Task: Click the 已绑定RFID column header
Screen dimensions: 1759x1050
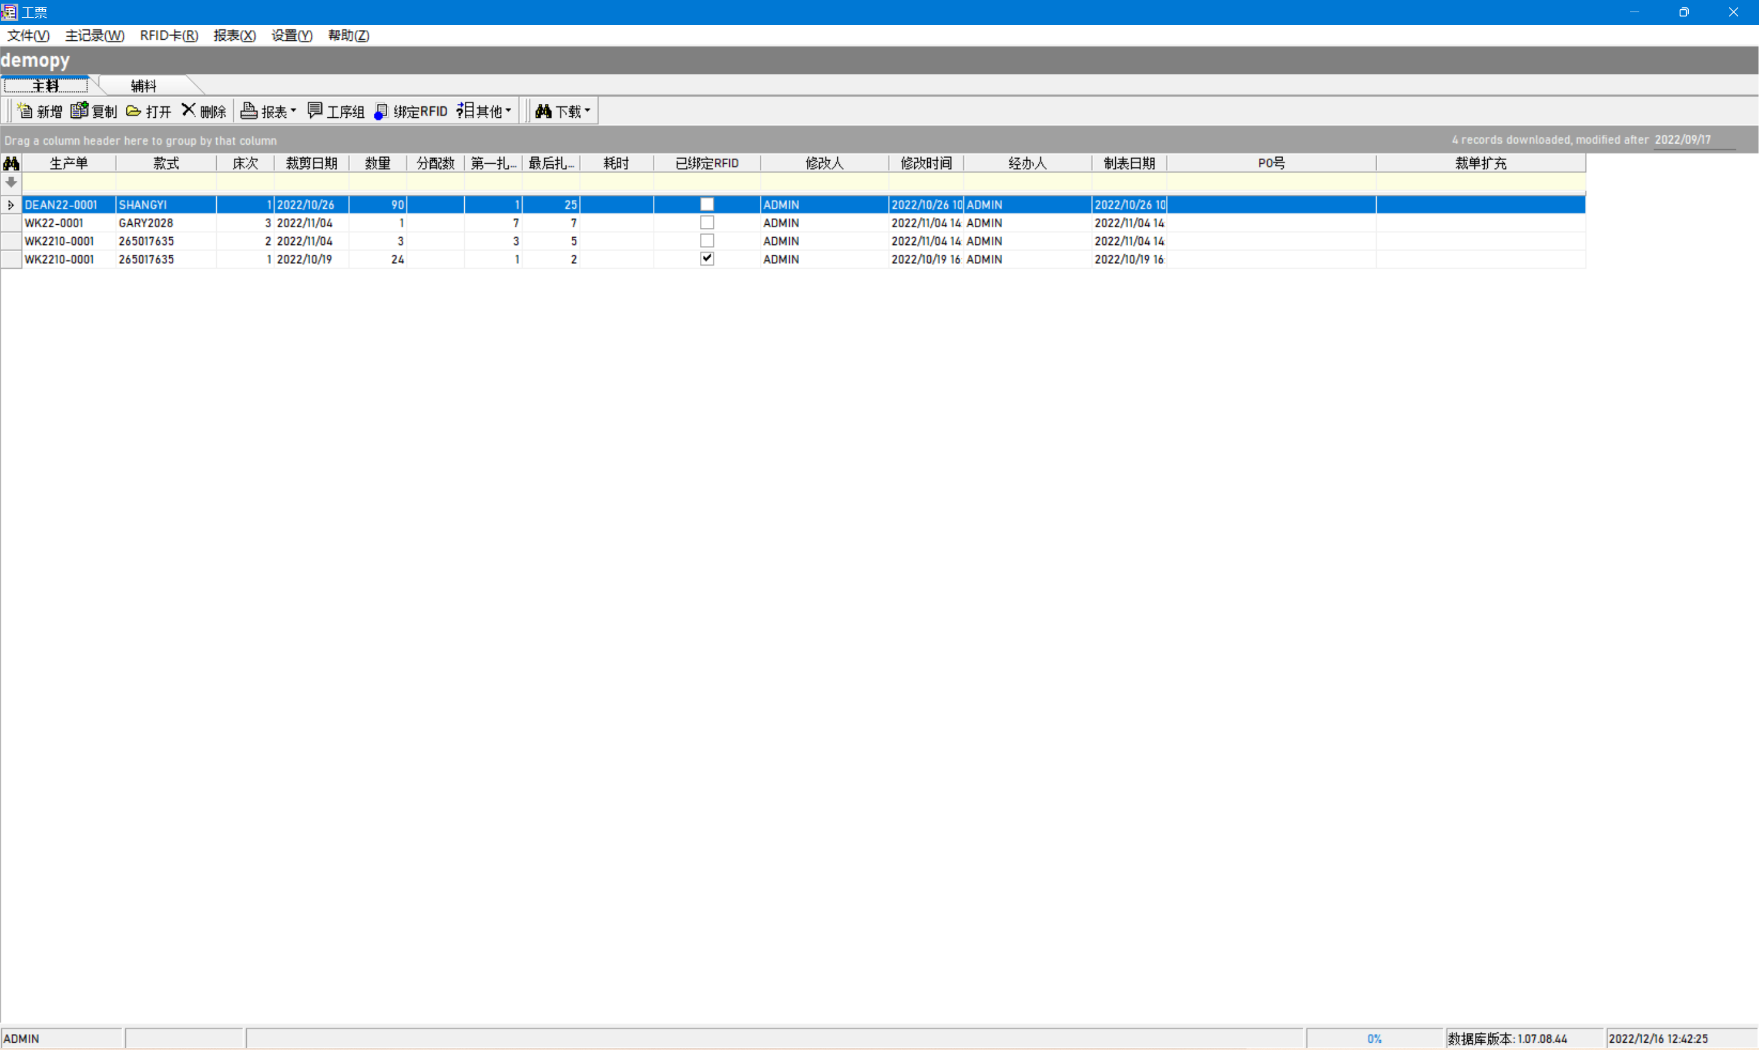Action: (707, 164)
